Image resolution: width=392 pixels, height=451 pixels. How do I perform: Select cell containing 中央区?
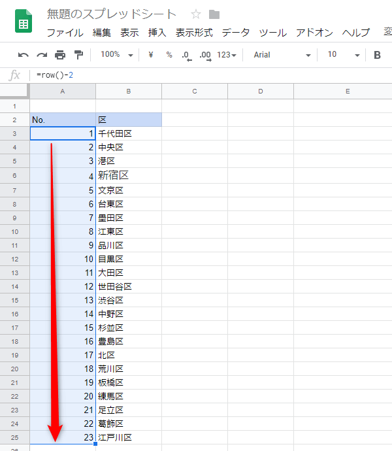point(129,147)
